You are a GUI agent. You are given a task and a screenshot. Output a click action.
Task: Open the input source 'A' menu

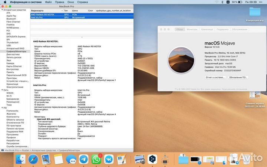tap(228, 2)
